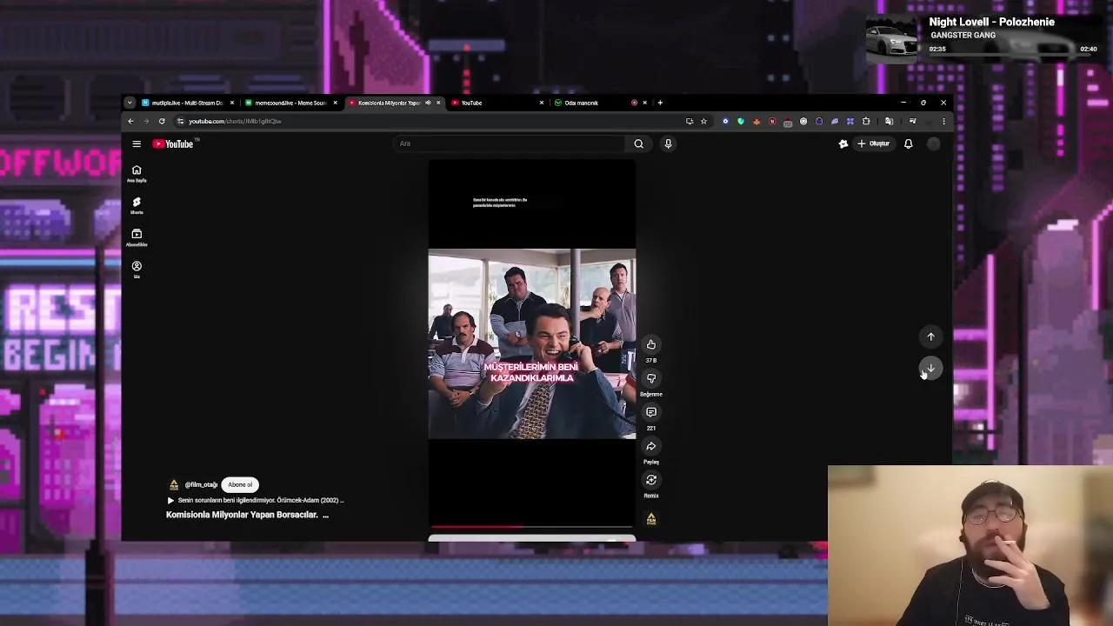
Task: Close the memesound.live tab
Action: 335,103
